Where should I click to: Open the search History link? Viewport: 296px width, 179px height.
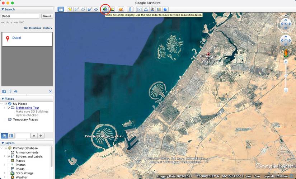click(48, 28)
